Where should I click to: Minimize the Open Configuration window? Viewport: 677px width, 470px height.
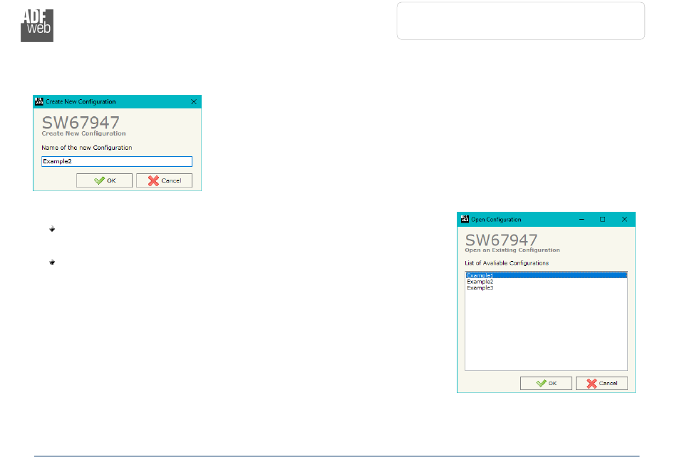[x=582, y=220]
